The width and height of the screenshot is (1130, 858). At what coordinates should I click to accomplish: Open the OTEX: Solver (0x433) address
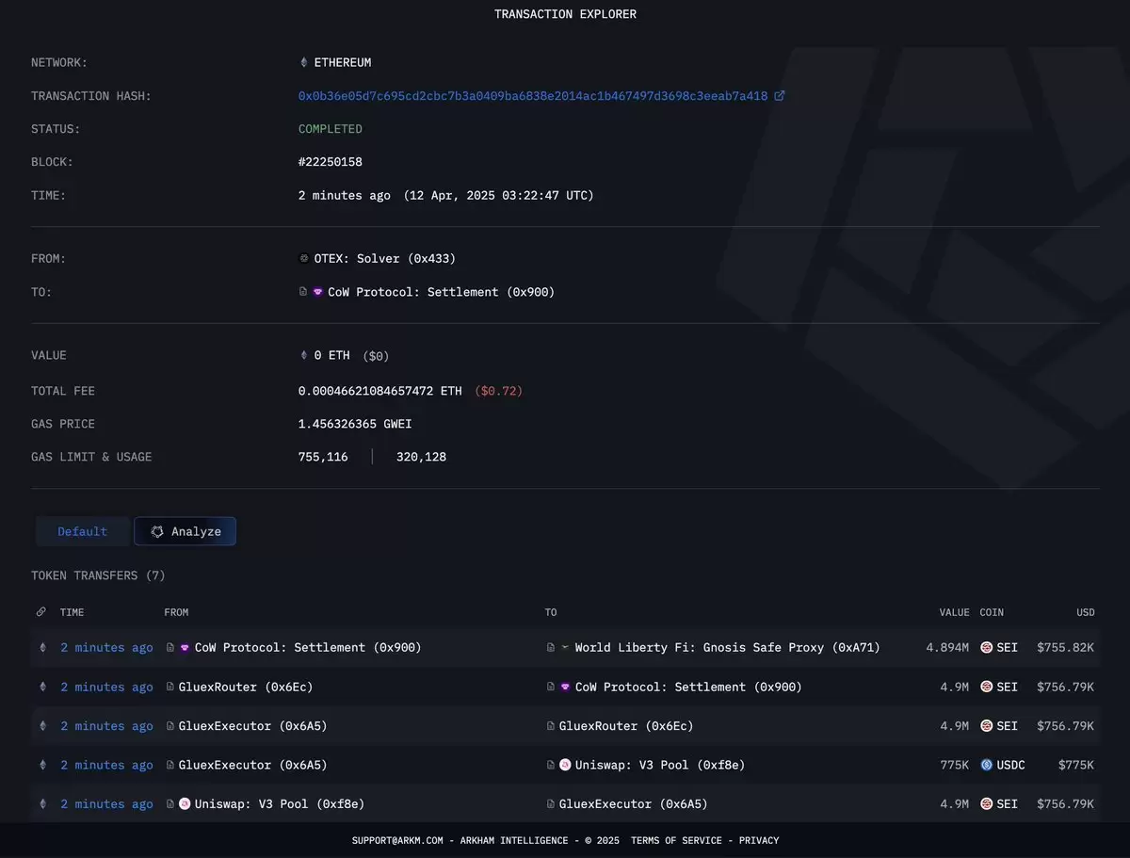click(x=384, y=258)
